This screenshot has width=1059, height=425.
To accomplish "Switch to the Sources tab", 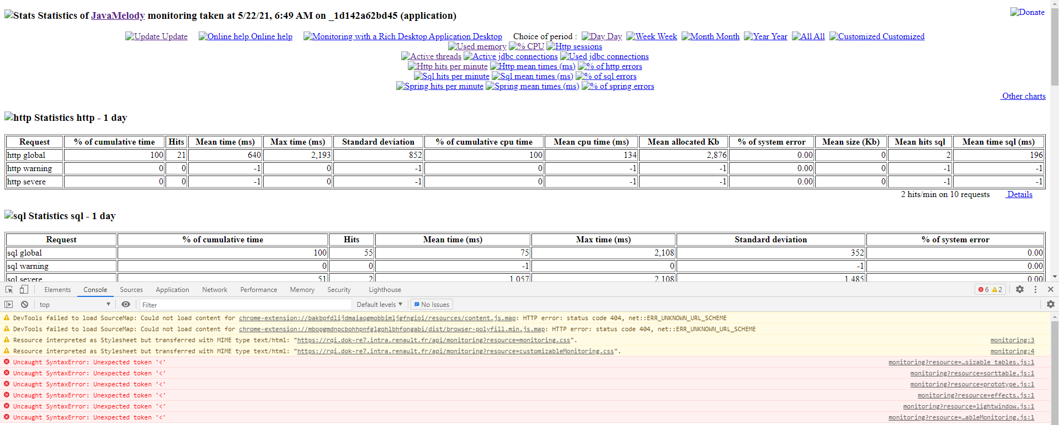I will pos(131,289).
